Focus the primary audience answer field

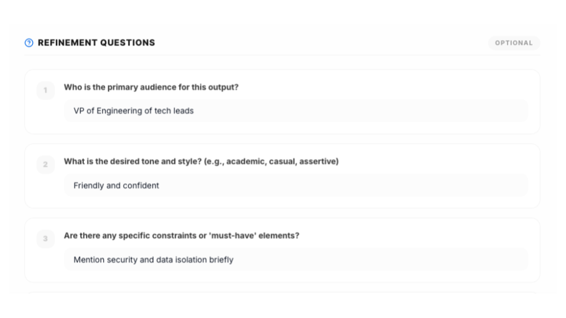354,111
